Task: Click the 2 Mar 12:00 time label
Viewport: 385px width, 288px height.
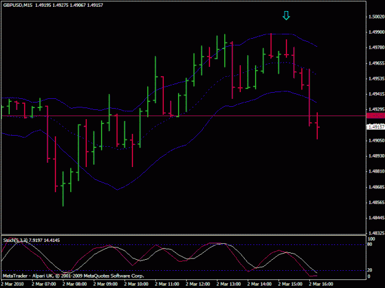Action: [198, 284]
